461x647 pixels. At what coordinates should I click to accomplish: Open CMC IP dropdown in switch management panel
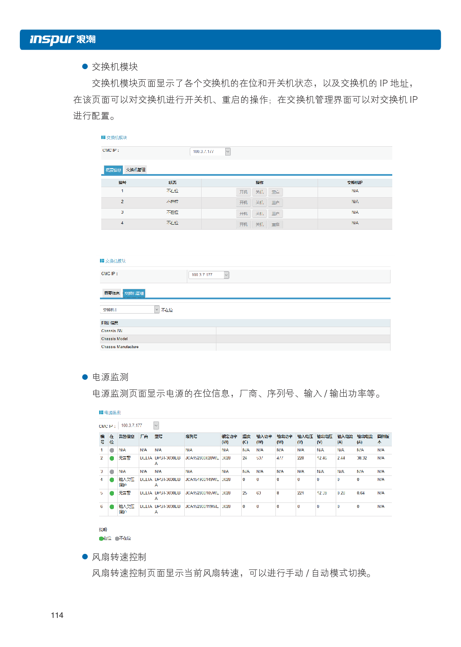pos(226,275)
